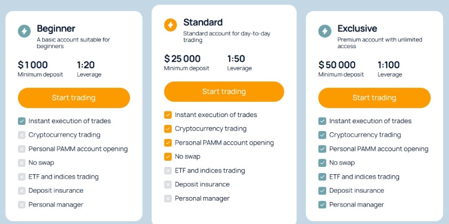Screen dimensions: 449x224
Task: Toggle Standard's No swap orange checkbox
Action: click(168, 157)
